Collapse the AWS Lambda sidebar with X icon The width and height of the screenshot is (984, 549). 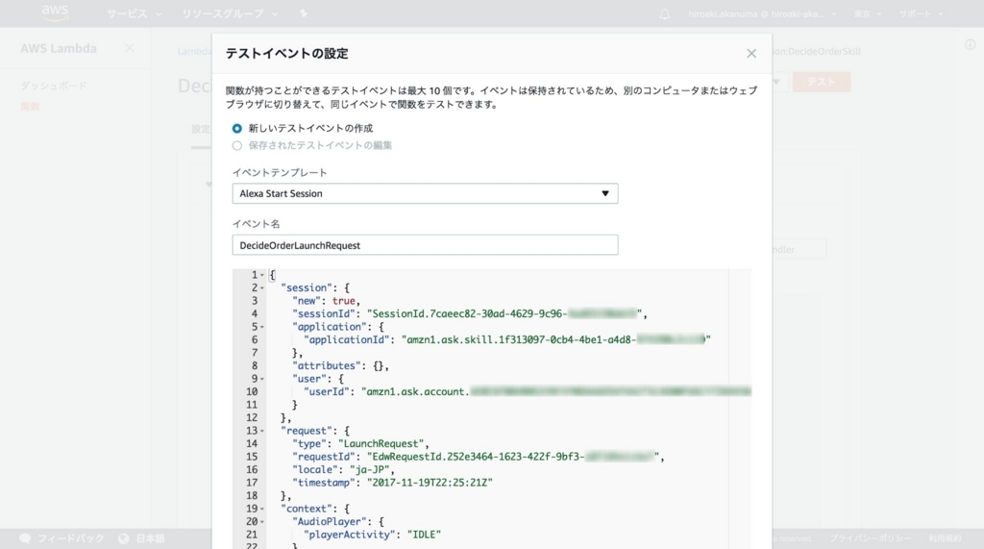pyautogui.click(x=130, y=48)
